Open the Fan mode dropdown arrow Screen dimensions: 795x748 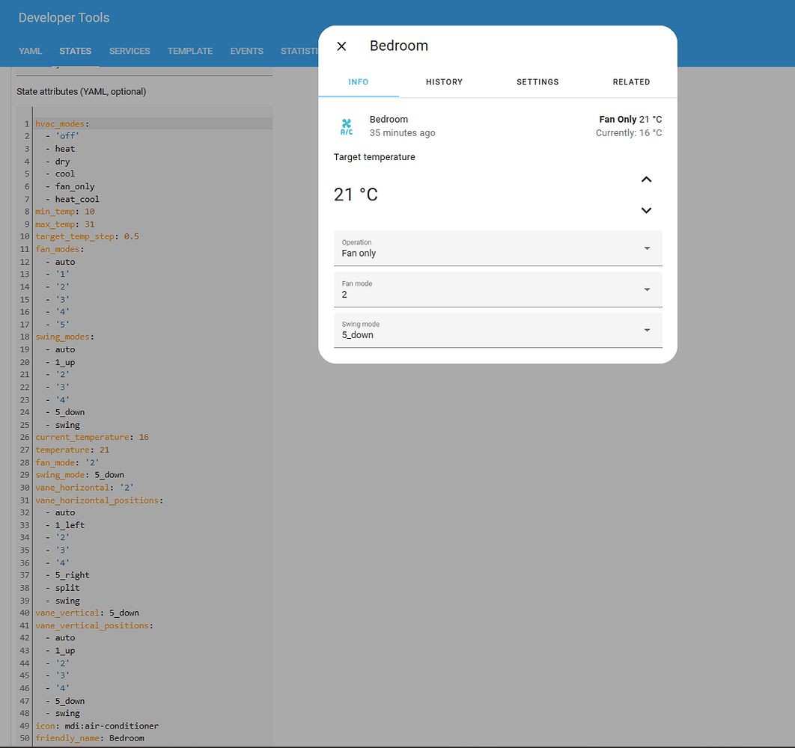pos(646,289)
